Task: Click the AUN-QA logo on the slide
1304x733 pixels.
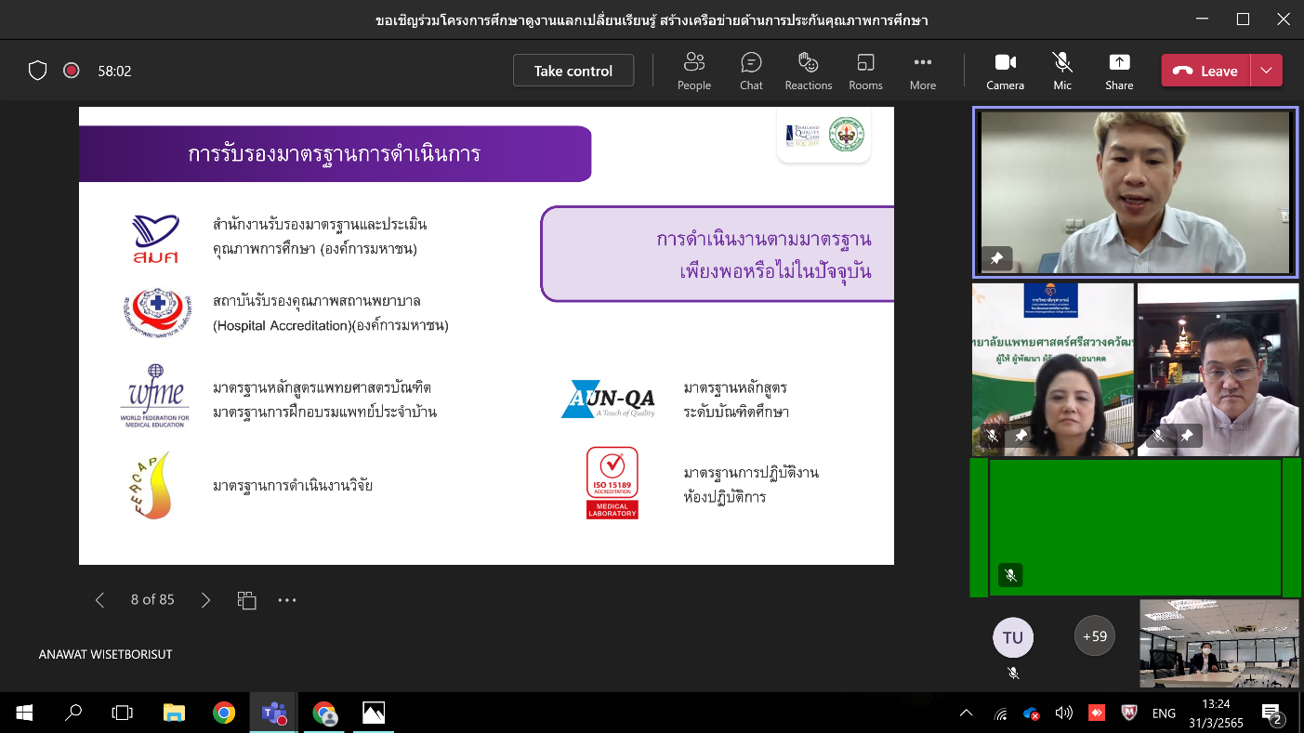Action: 609,399
